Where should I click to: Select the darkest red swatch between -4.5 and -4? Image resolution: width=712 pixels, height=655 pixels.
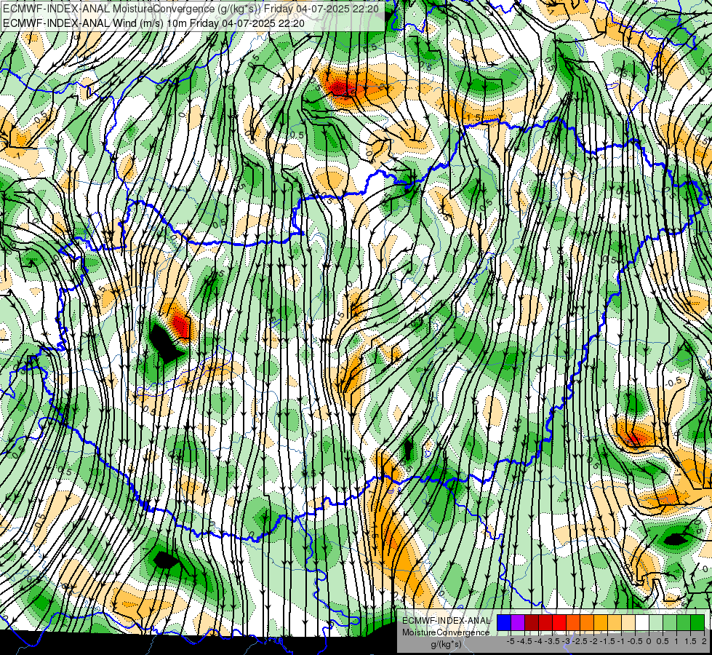point(532,623)
